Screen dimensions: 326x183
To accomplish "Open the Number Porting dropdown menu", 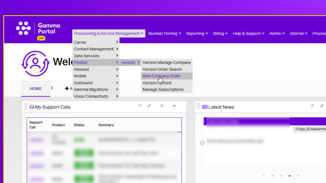I will pyautogui.click(x=164, y=33).
